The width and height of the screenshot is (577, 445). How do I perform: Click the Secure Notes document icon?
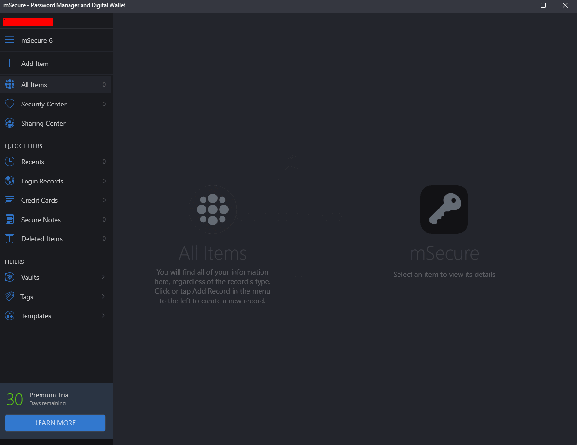[x=10, y=220]
